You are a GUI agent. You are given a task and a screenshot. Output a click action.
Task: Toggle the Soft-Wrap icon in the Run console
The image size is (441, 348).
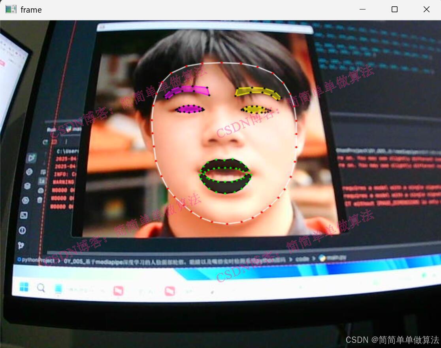pyautogui.click(x=43, y=172)
